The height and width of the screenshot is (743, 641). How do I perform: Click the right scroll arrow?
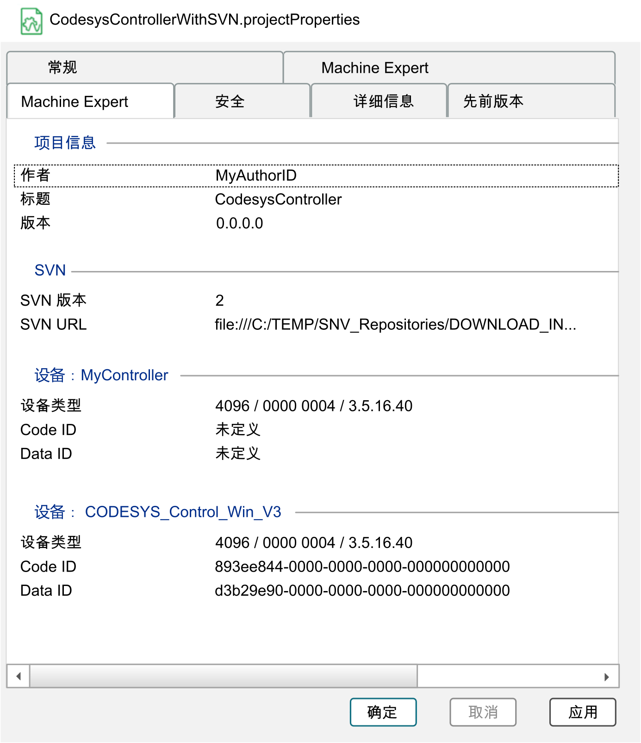pos(606,677)
